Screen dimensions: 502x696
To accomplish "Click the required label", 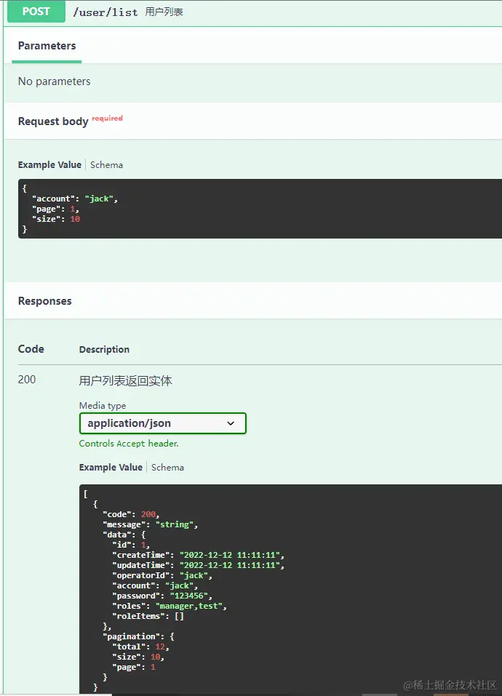I will tap(108, 118).
